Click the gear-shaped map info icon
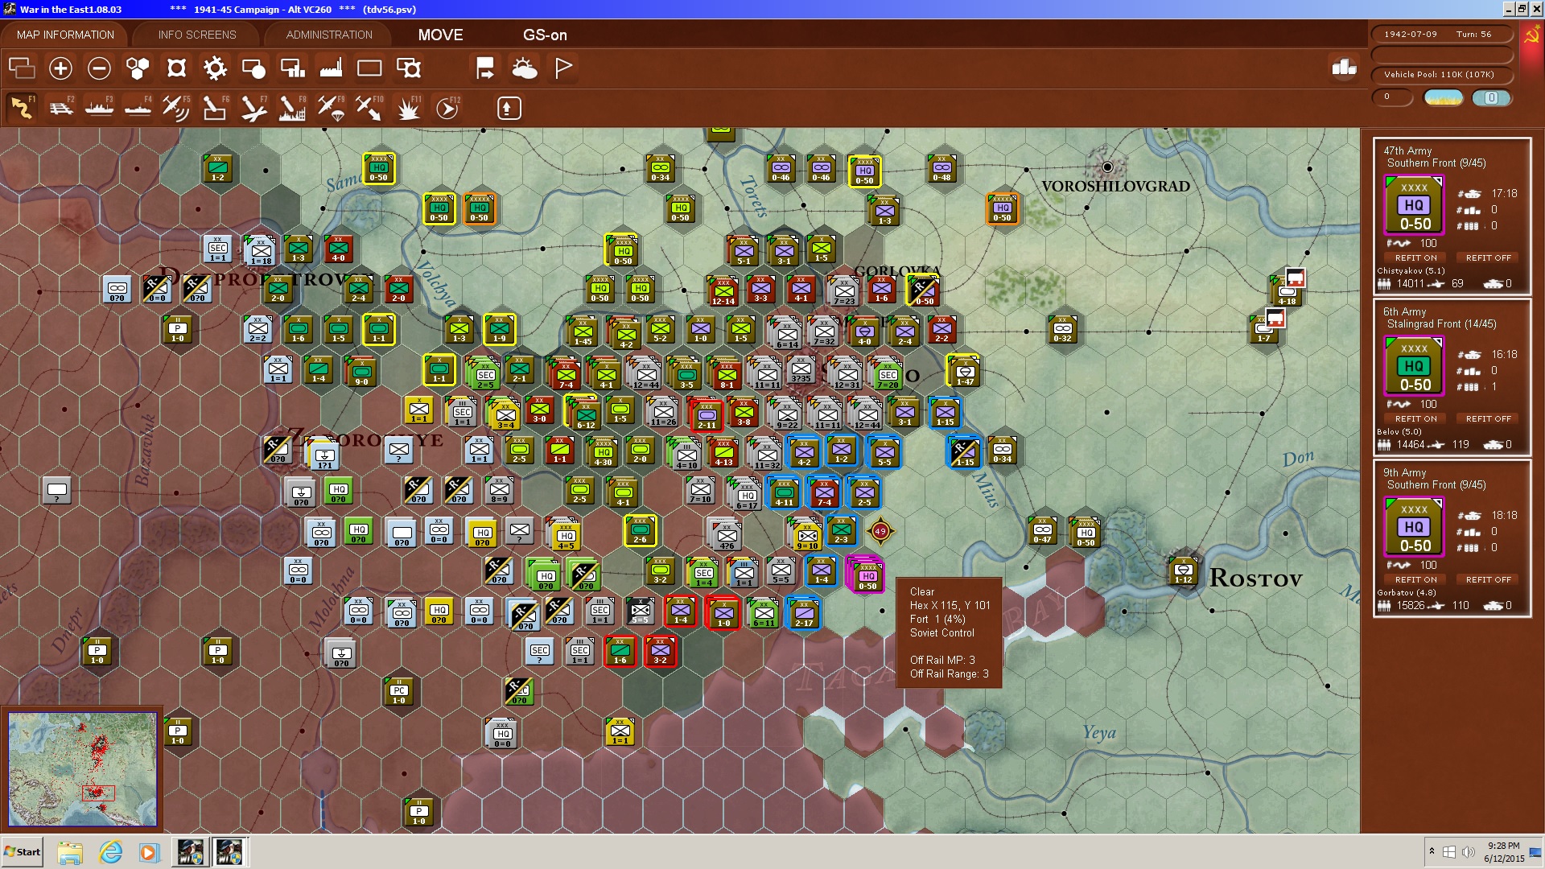This screenshot has width=1545, height=869. coord(215,68)
